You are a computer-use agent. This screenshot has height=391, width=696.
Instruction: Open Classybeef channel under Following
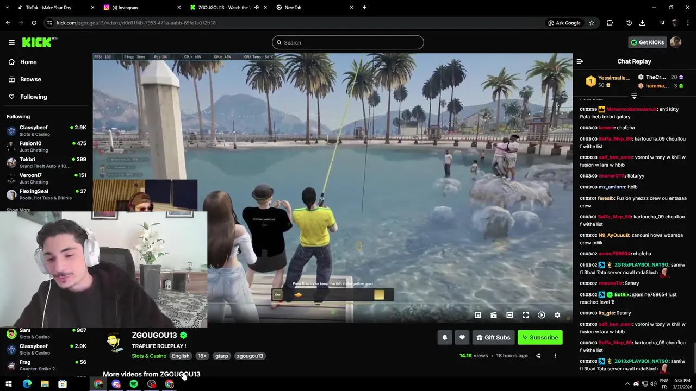(46, 131)
